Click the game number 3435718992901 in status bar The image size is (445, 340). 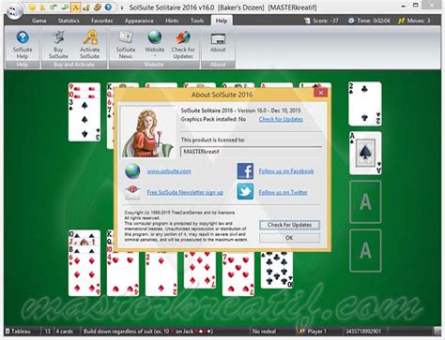363,332
